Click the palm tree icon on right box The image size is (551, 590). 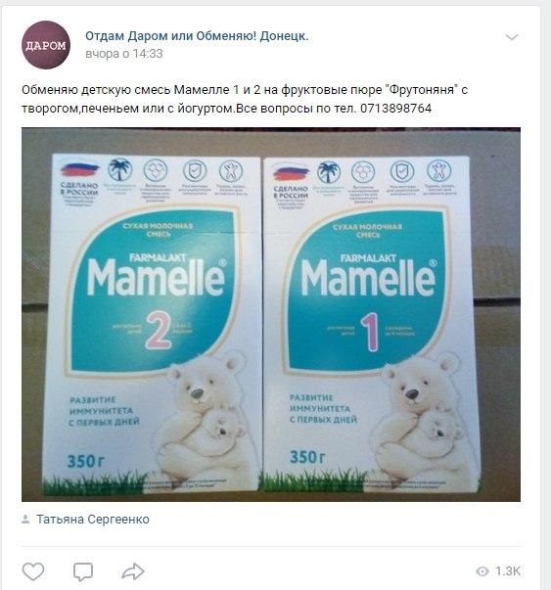(x=329, y=171)
